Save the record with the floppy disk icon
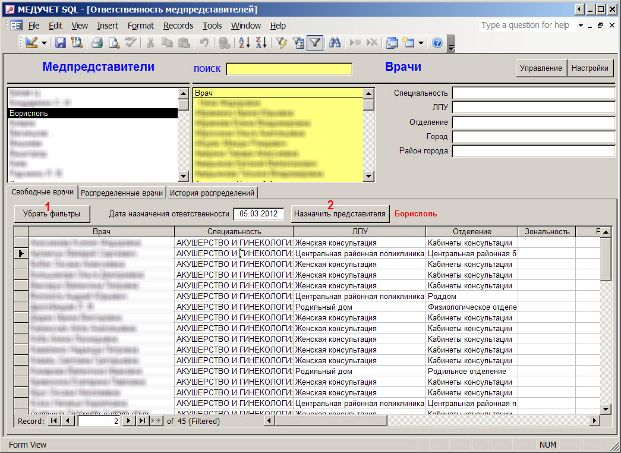This screenshot has width=621, height=453. click(x=60, y=42)
